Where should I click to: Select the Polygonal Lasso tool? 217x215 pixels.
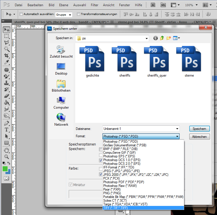7,43
